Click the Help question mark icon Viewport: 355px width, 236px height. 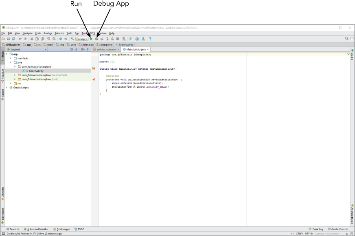(150, 38)
